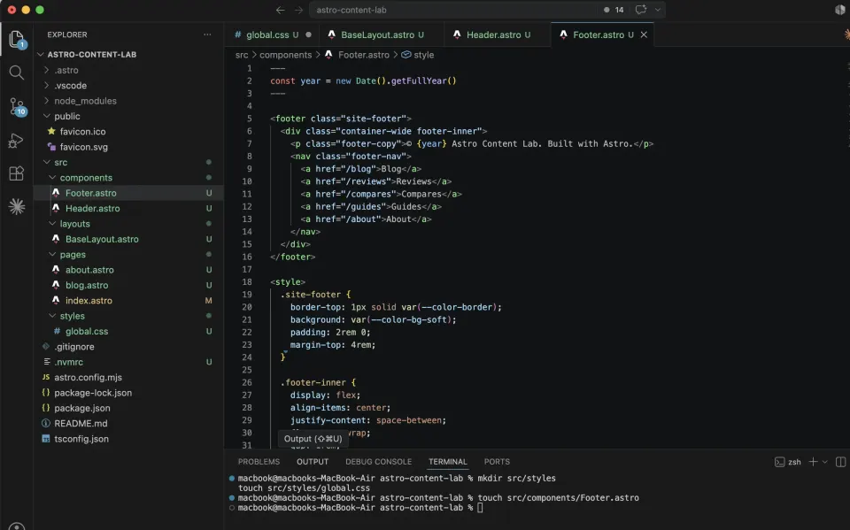Open the terminal launch profile dropdown

point(825,462)
